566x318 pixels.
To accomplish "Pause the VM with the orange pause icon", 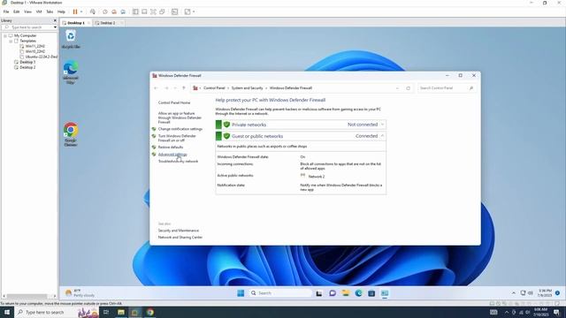I will [75, 11].
